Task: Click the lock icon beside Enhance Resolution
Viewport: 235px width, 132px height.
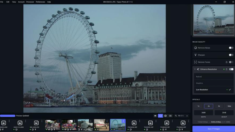Action: (x=226, y=69)
